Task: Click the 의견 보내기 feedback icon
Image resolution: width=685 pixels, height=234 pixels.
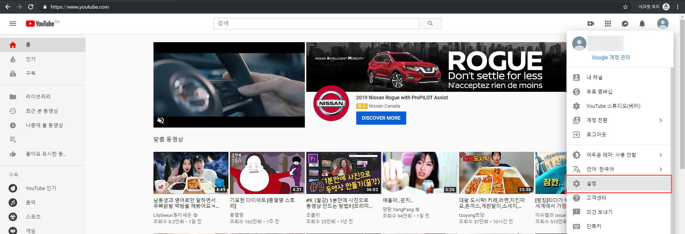Action: (576, 212)
